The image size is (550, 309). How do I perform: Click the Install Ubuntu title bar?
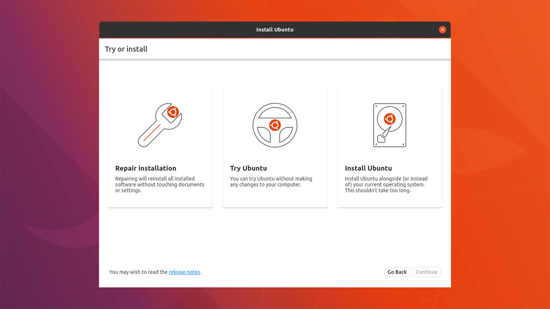click(x=275, y=29)
